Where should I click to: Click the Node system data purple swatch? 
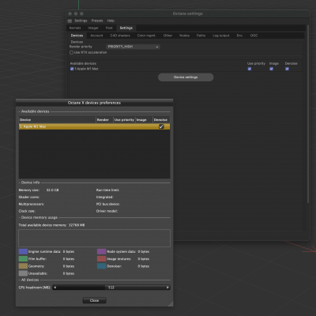point(101,251)
